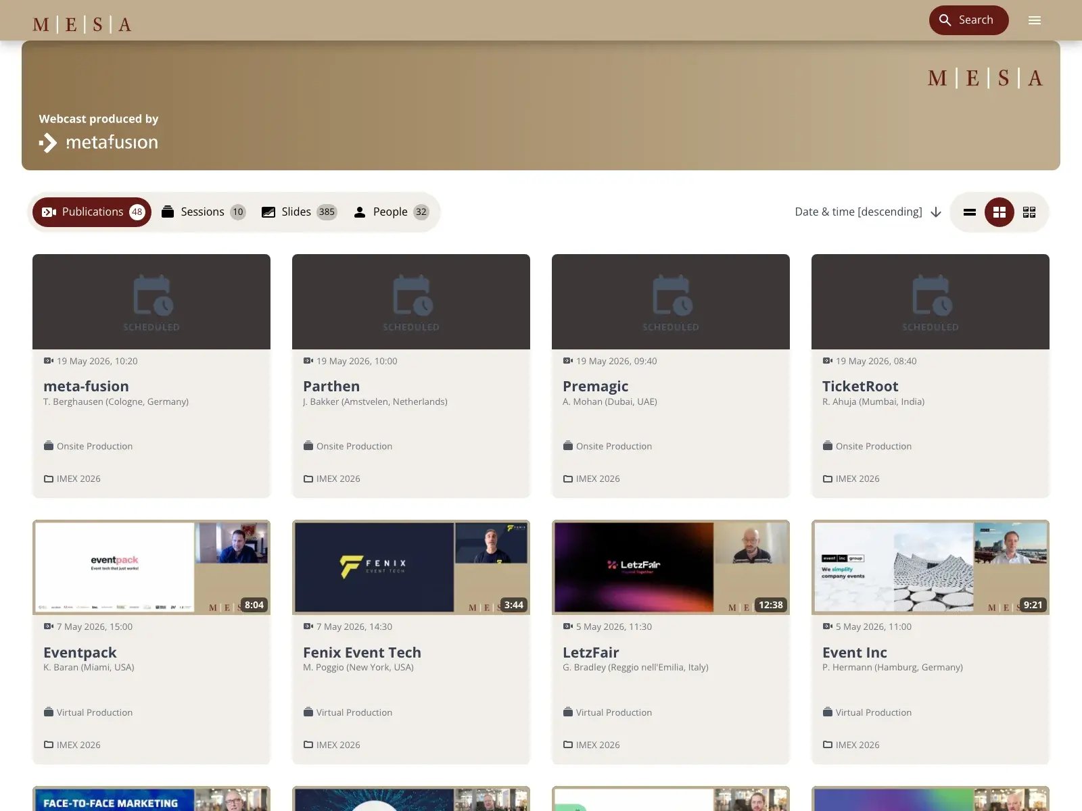1082x811 pixels.
Task: Click IMEX 2026 folder icon on Event Inc card
Action: tap(828, 745)
